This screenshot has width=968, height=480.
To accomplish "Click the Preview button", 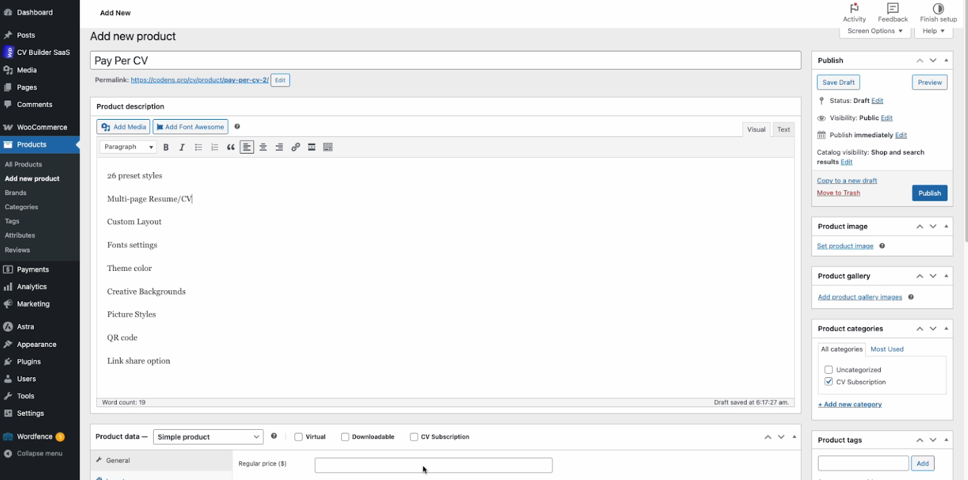I will coord(929,82).
